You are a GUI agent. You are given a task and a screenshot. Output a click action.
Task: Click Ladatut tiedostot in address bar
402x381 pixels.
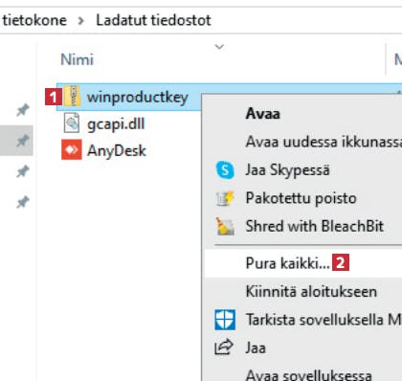[153, 20]
